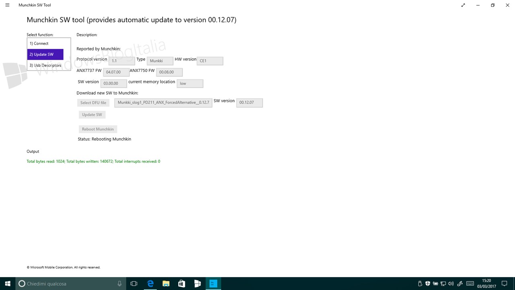Click the Update SW button
The width and height of the screenshot is (515, 290).
pos(92,115)
